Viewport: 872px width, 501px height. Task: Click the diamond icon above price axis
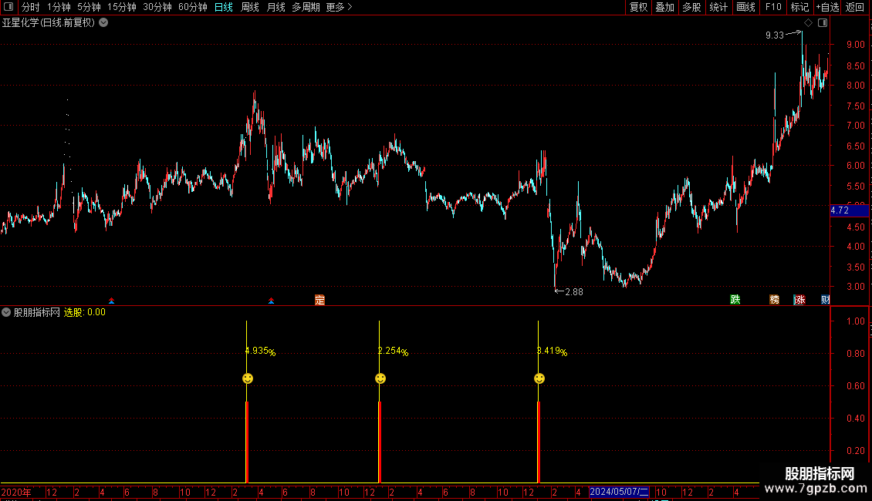[x=808, y=23]
